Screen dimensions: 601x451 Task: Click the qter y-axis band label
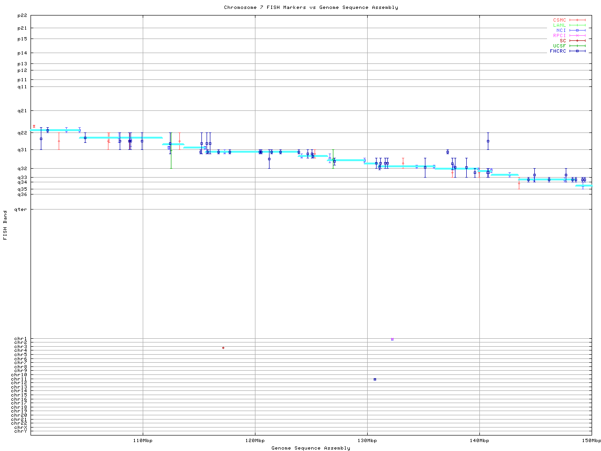[x=21, y=210]
